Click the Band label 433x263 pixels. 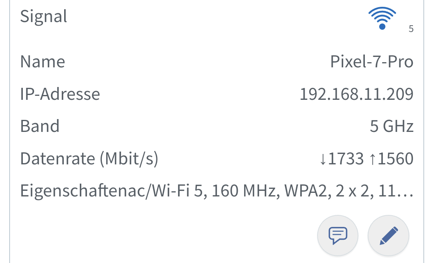[40, 126]
